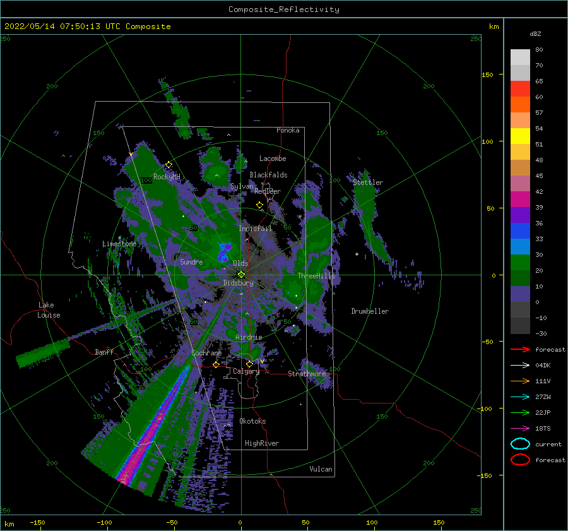Click the Banff label
568x531 pixels.
[x=104, y=352]
